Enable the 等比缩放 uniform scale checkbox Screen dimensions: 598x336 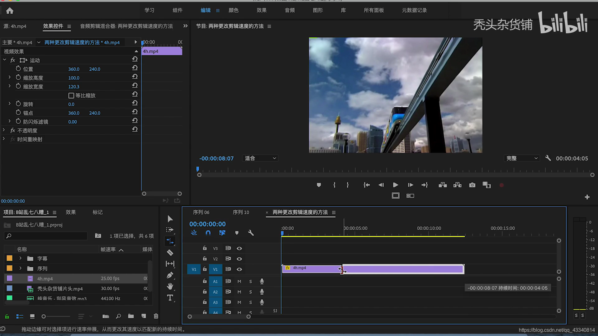coord(71,96)
